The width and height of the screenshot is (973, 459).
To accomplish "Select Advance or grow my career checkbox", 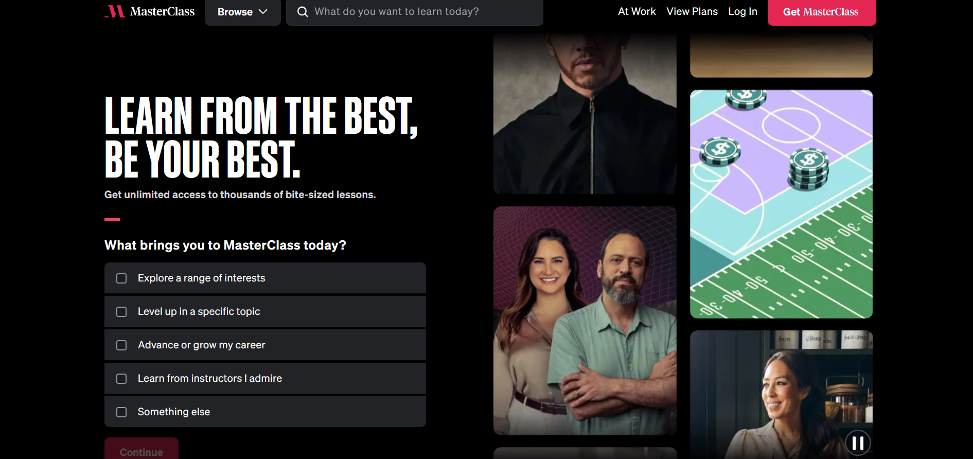I will click(121, 345).
